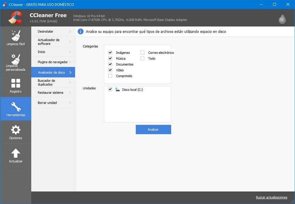
Task: Enable the Comprimido category checkbox
Action: click(110, 76)
